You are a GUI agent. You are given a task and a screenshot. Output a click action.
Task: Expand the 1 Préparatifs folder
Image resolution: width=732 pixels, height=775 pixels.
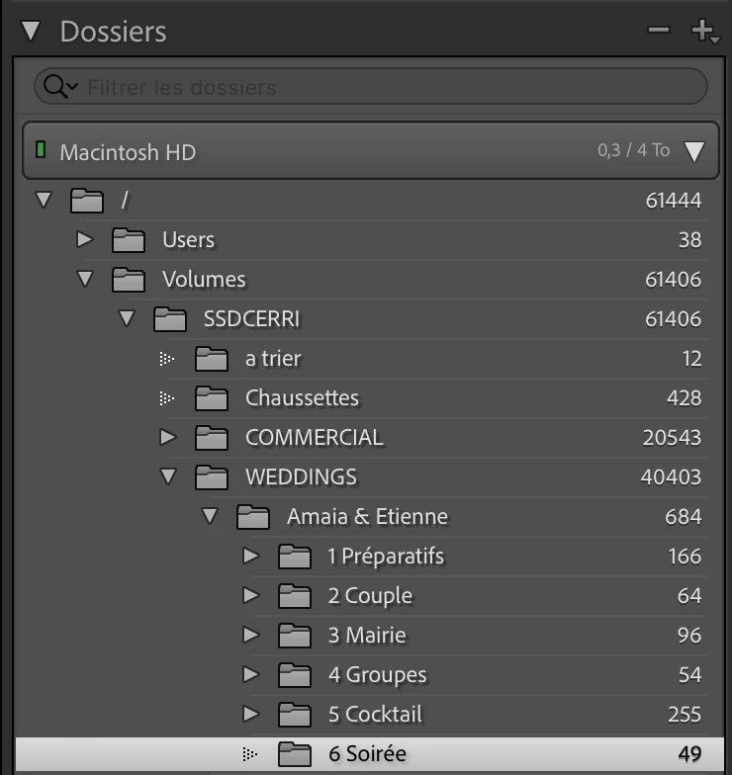pyautogui.click(x=251, y=556)
